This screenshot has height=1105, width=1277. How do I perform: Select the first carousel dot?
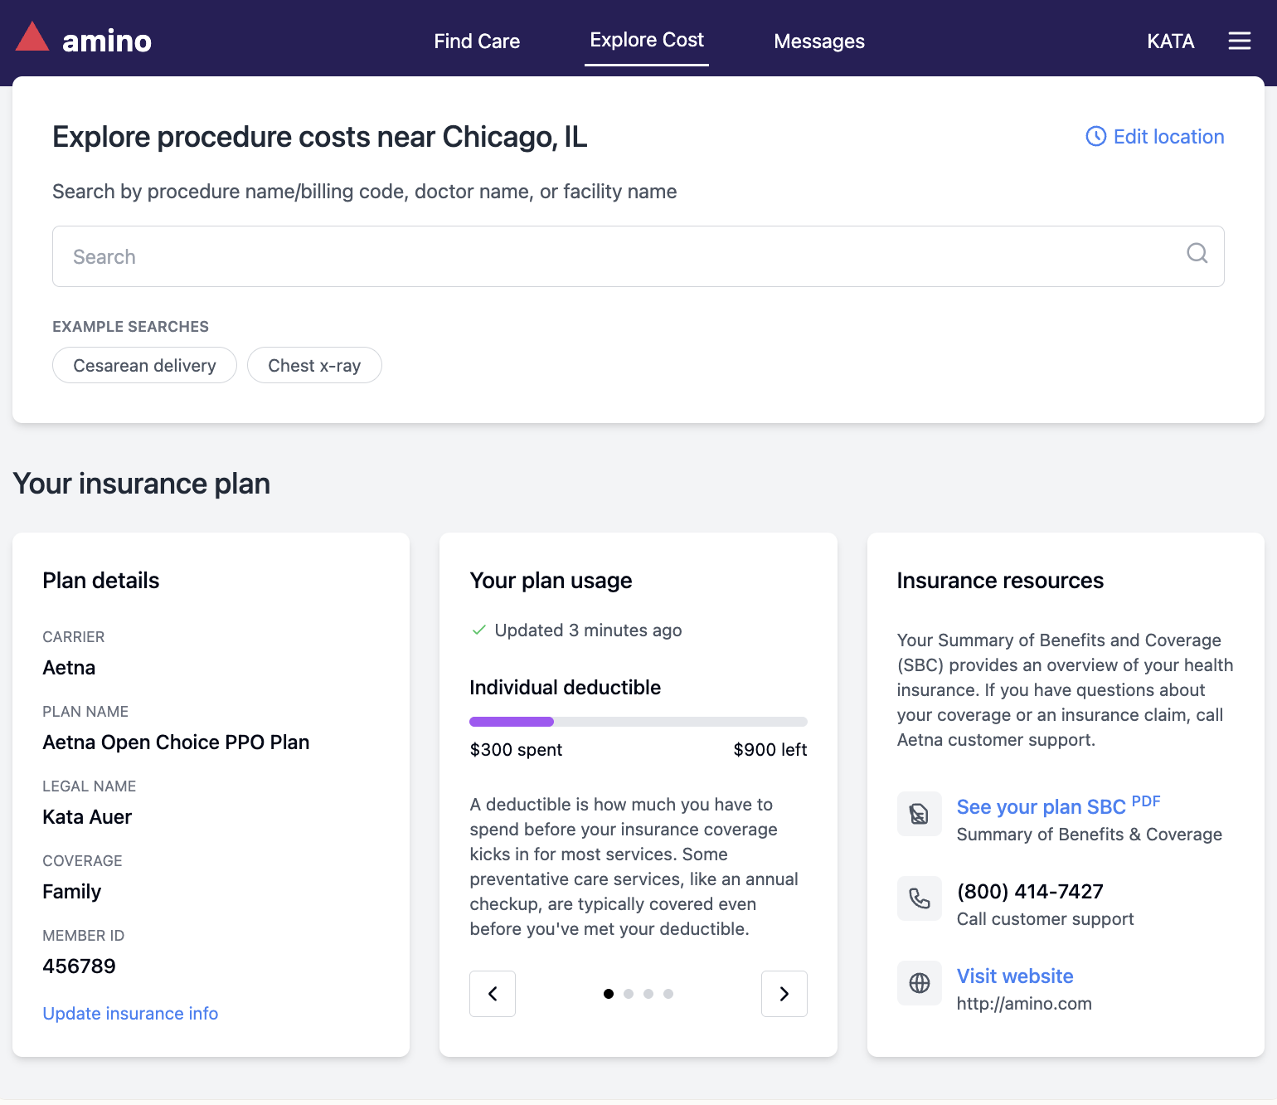(x=609, y=994)
